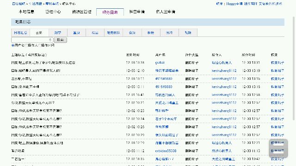Image resolution: width=296 pixels, height=166 pixels.
Task: Switch to the 图片 sub-tab
Action: [x=169, y=33]
